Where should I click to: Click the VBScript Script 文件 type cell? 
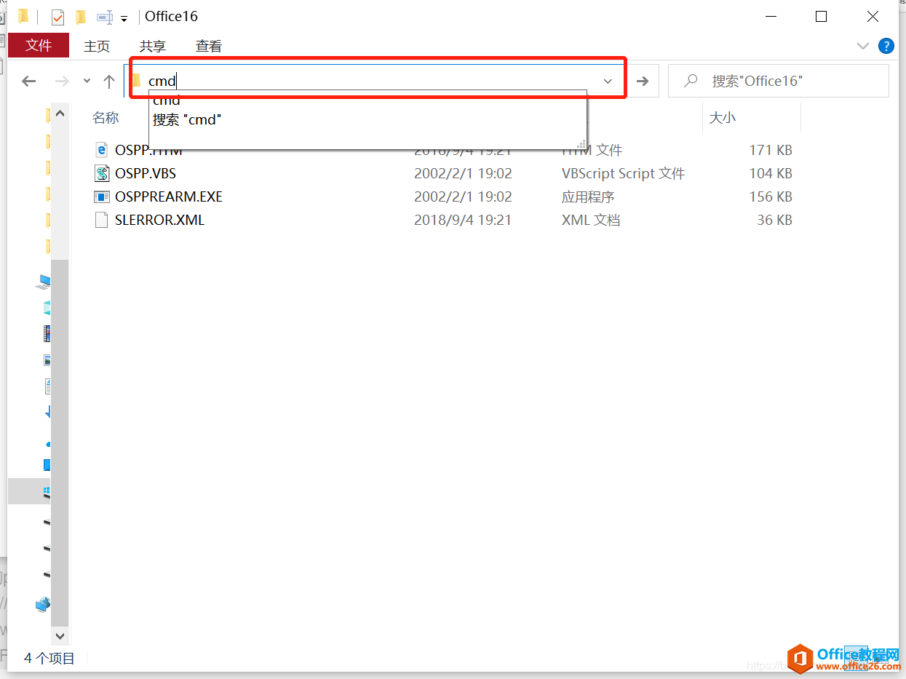(x=623, y=173)
